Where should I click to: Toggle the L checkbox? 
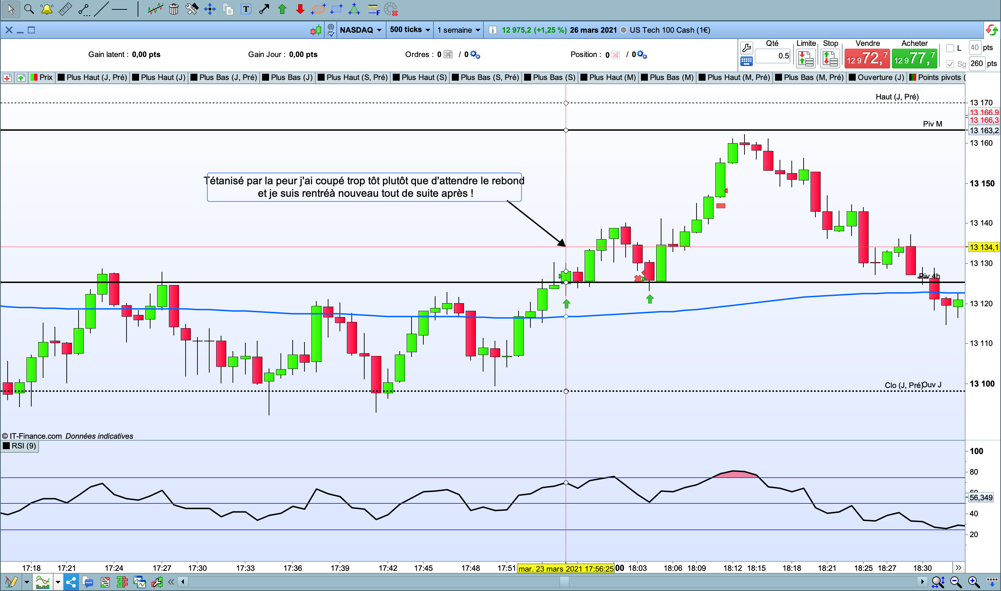tap(950, 48)
